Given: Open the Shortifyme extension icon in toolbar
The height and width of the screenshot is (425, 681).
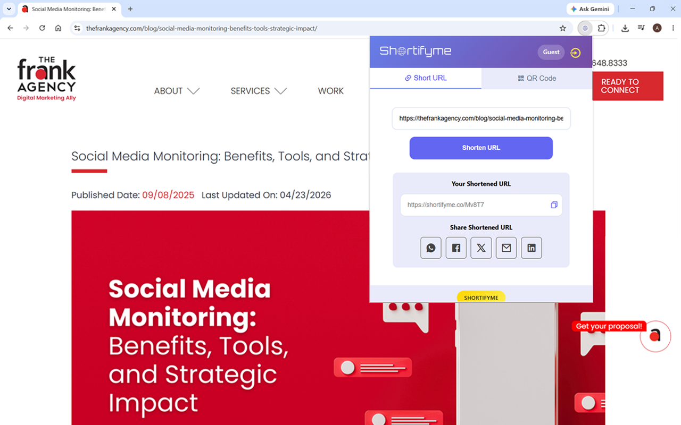Looking at the screenshot, I should 585,28.
